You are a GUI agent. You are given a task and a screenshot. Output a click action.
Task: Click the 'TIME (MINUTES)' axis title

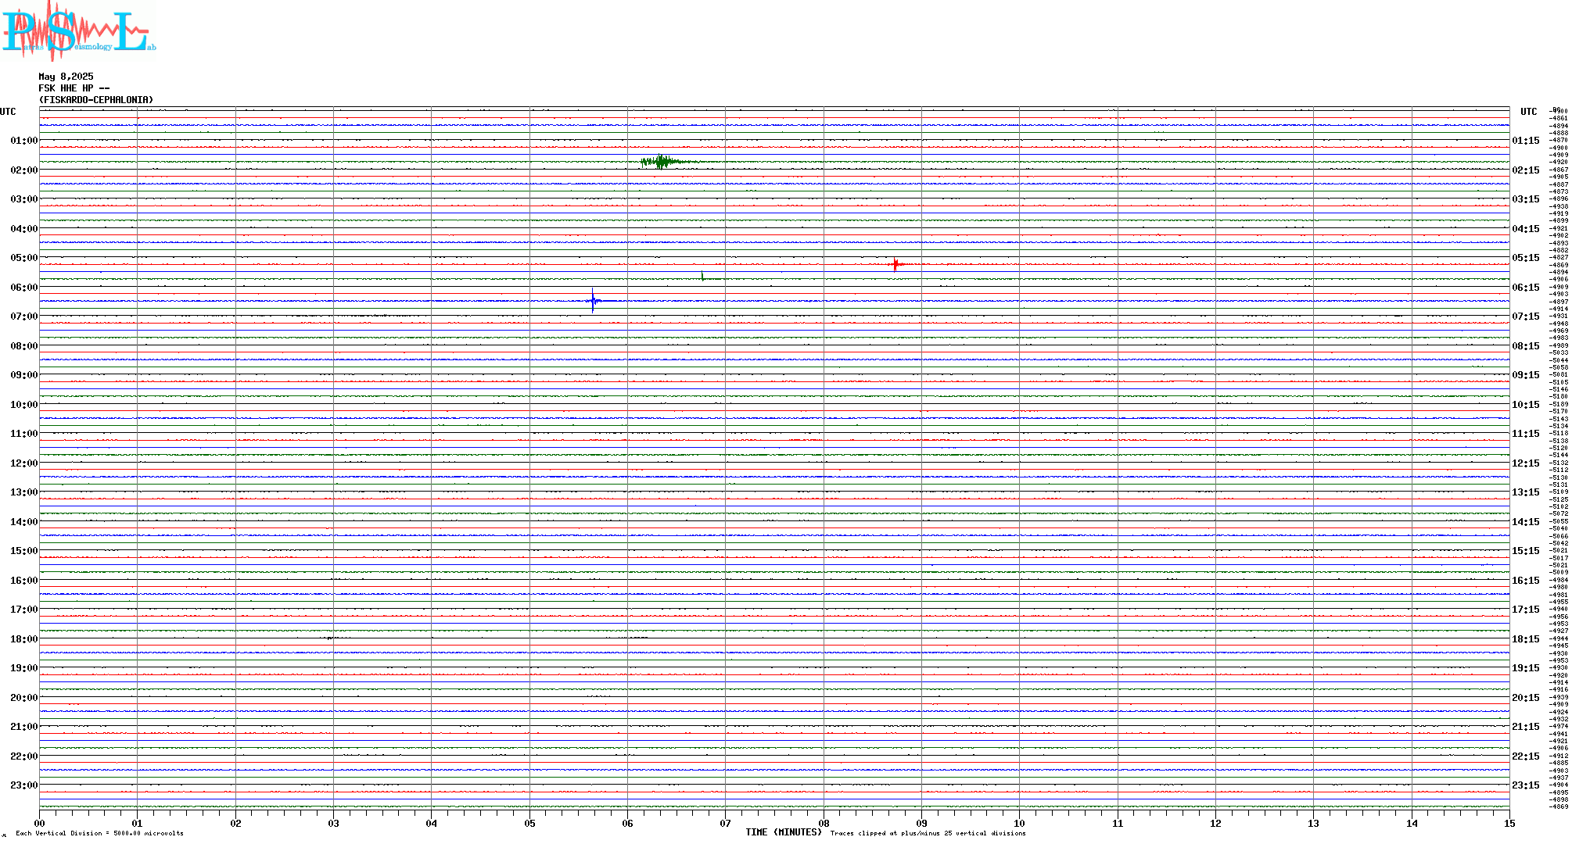pyautogui.click(x=784, y=832)
